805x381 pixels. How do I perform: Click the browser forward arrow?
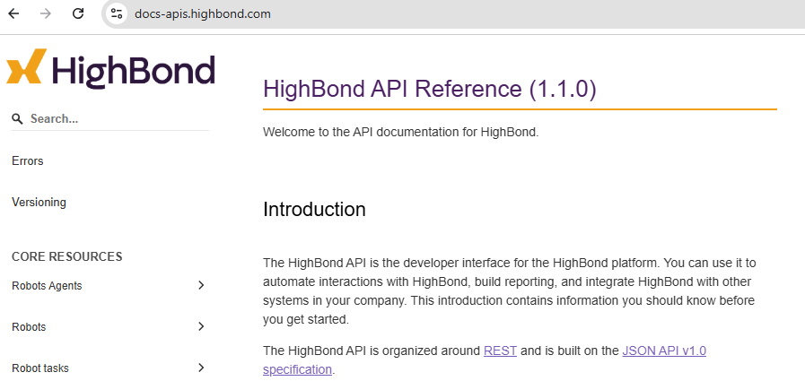[46, 13]
